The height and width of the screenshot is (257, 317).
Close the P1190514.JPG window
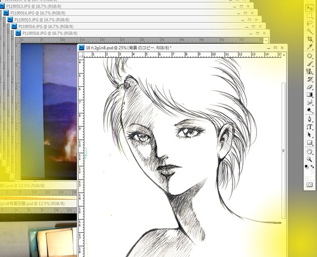(252, 13)
